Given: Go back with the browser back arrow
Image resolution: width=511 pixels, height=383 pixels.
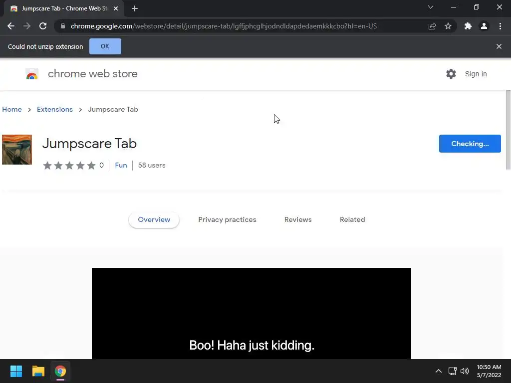Looking at the screenshot, I should click(x=11, y=26).
